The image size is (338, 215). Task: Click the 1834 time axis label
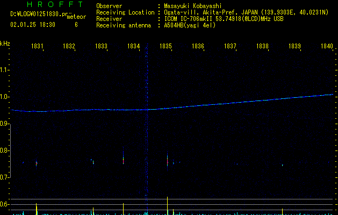[133, 46]
